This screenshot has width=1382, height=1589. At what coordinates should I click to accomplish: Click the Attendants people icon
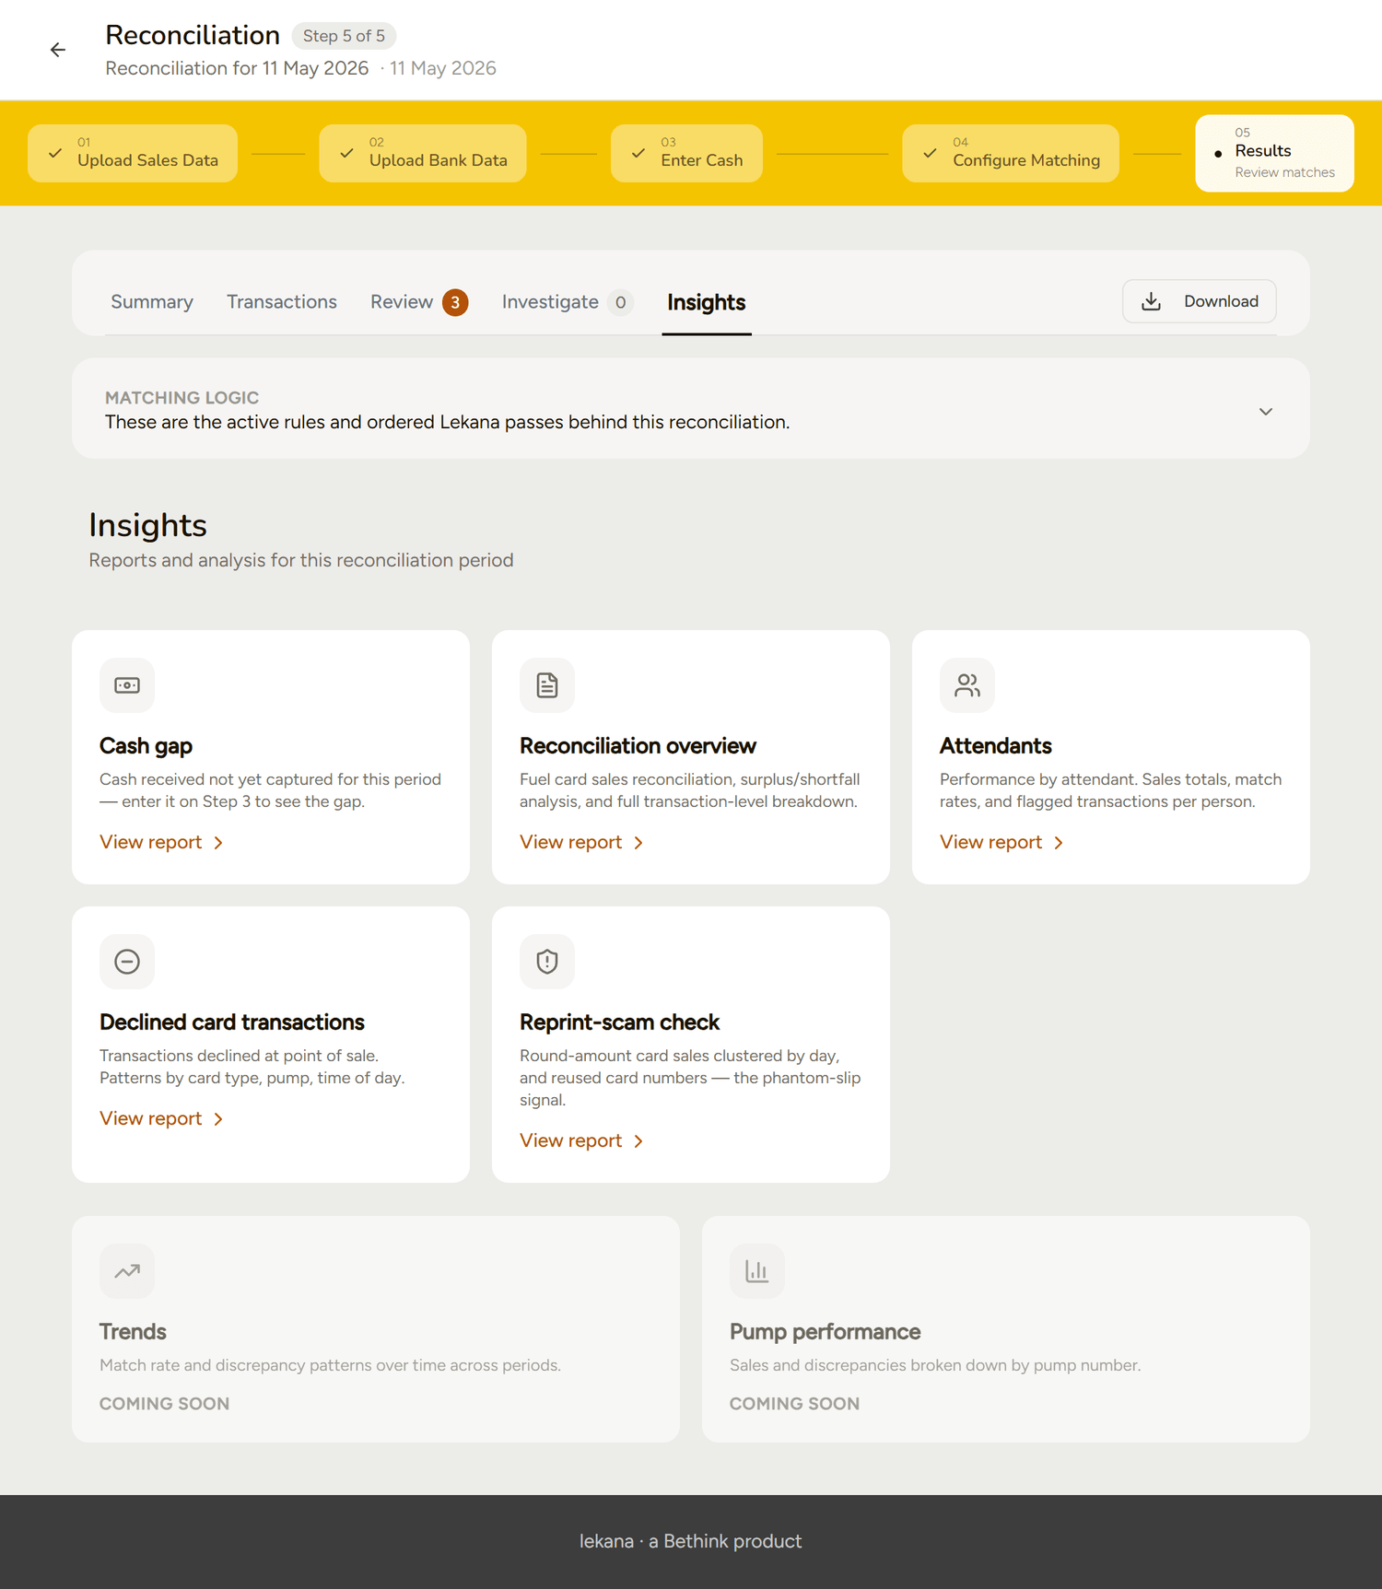pos(967,685)
